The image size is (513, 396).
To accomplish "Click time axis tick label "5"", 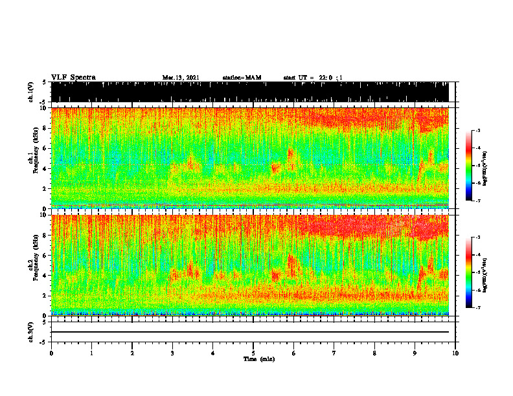I will (x=253, y=353).
